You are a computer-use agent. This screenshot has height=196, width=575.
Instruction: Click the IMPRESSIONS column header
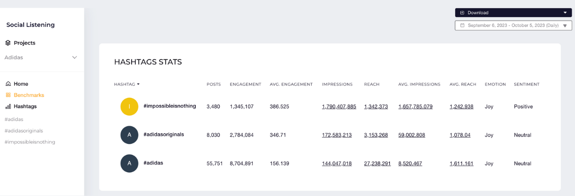337,85
